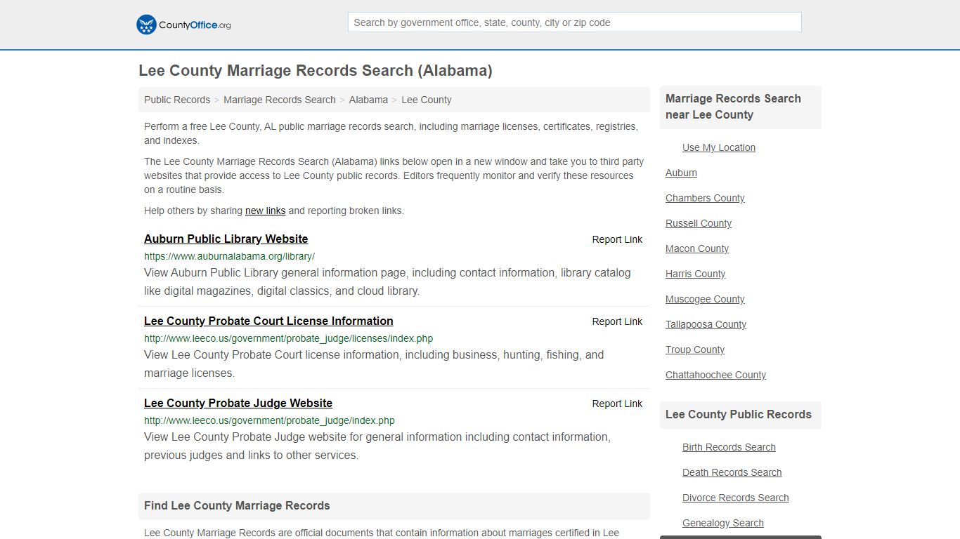Viewport: 960px width, 539px height.
Task: Choose Use My Location
Action: (719, 147)
